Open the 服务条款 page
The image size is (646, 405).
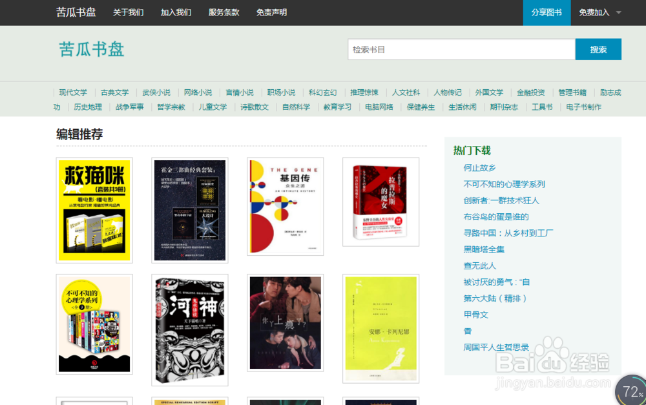pyautogui.click(x=222, y=12)
